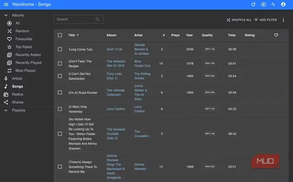The width and height of the screenshot is (293, 182).
Task: Open the Givin' It Up album link
Action: (115, 49)
